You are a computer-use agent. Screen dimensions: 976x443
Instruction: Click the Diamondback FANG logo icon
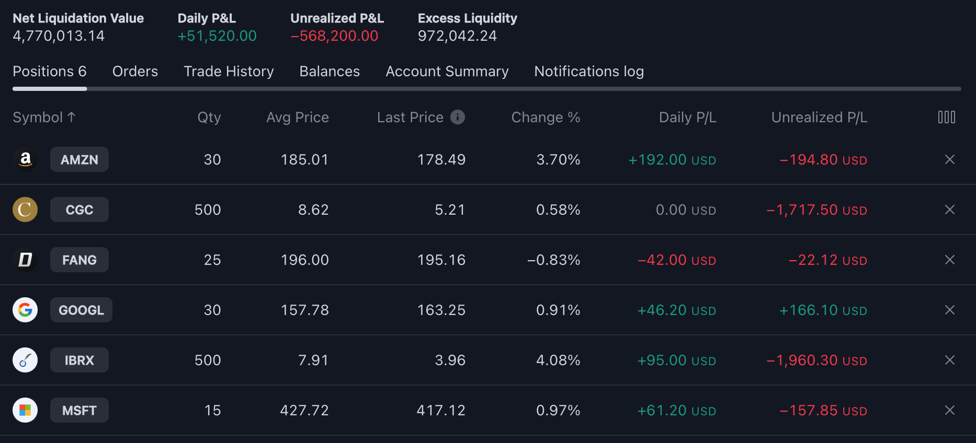(x=25, y=260)
